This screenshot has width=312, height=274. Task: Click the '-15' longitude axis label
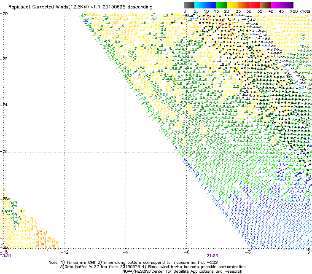click(4, 252)
